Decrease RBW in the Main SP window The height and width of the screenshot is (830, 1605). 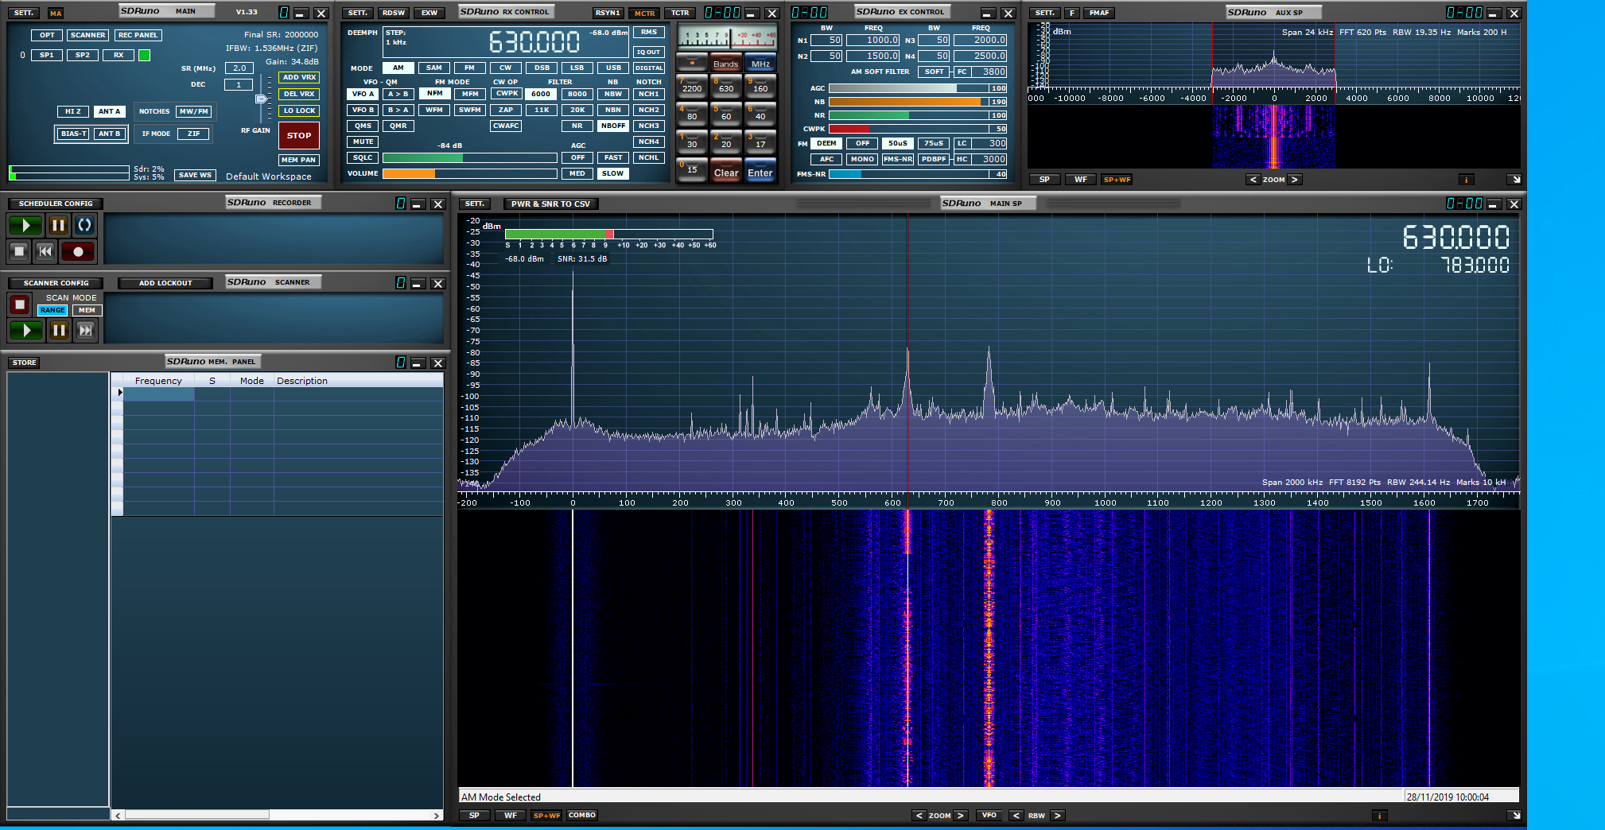1016,816
